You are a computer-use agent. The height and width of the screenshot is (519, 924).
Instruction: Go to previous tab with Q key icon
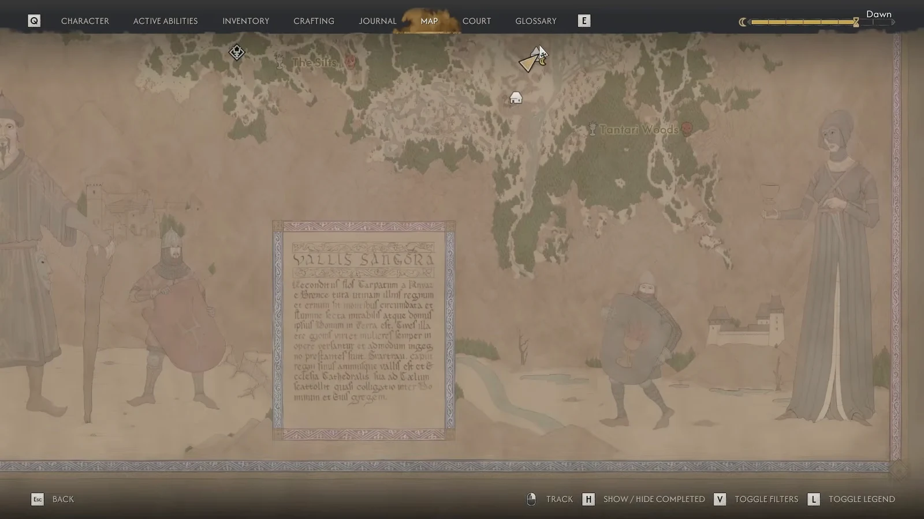(34, 21)
